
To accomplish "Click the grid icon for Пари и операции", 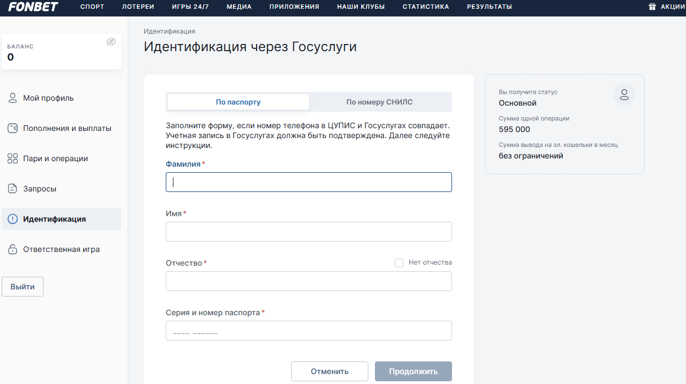I will point(13,158).
